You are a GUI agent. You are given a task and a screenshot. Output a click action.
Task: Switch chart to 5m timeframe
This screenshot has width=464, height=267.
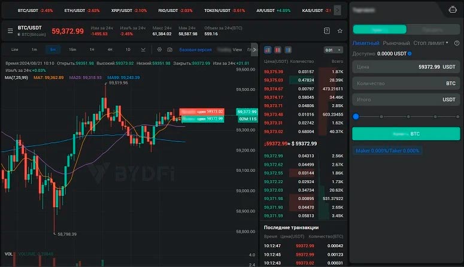coord(53,50)
